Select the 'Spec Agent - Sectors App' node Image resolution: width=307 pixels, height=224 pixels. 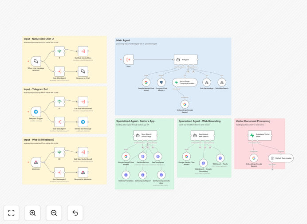tap(145, 135)
